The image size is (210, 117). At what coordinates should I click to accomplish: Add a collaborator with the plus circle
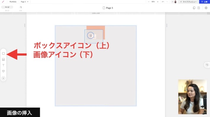(172, 2)
